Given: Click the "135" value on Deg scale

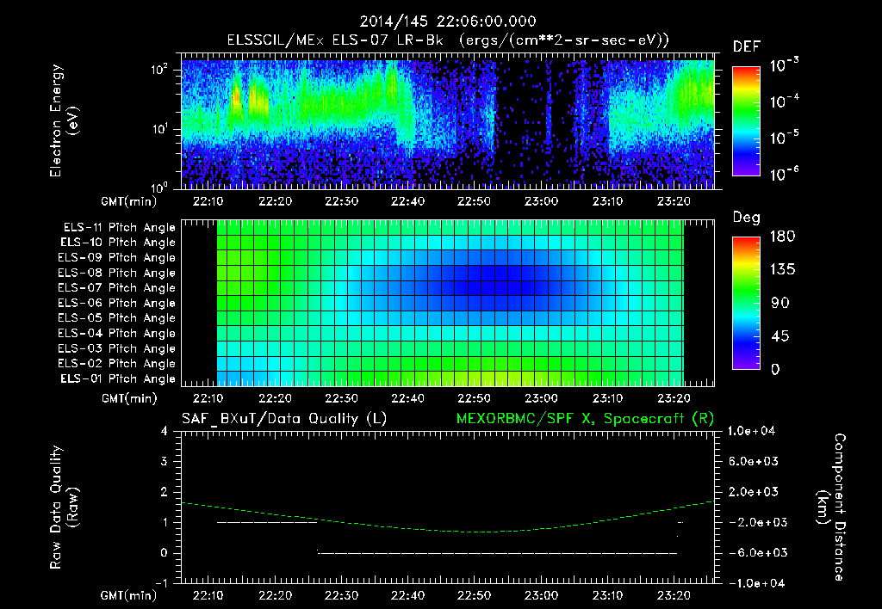Looking at the screenshot, I should (x=782, y=270).
